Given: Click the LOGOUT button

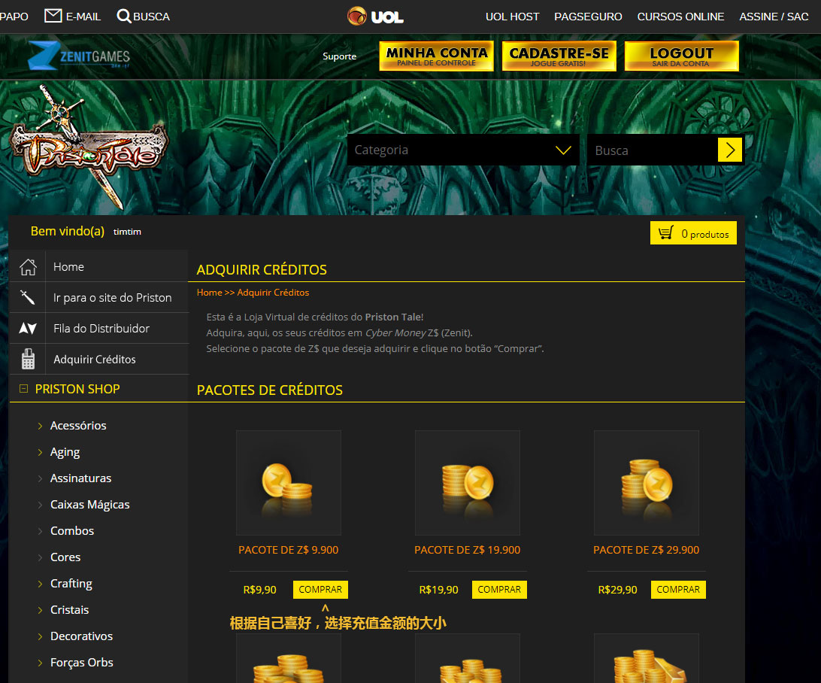Looking at the screenshot, I should (682, 56).
